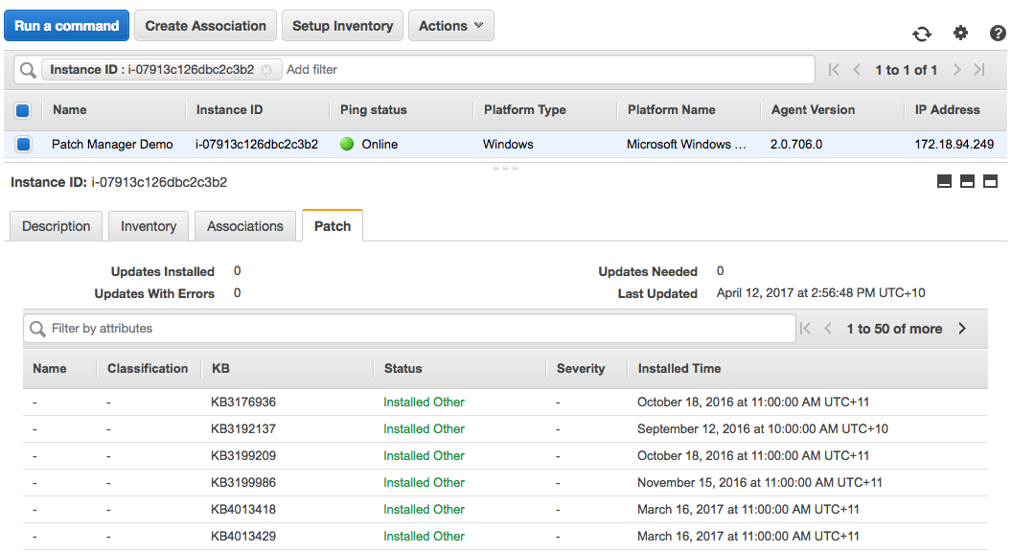Image resolution: width=1012 pixels, height=552 pixels.
Task: Sort patches by the Installed Time column
Action: (678, 368)
